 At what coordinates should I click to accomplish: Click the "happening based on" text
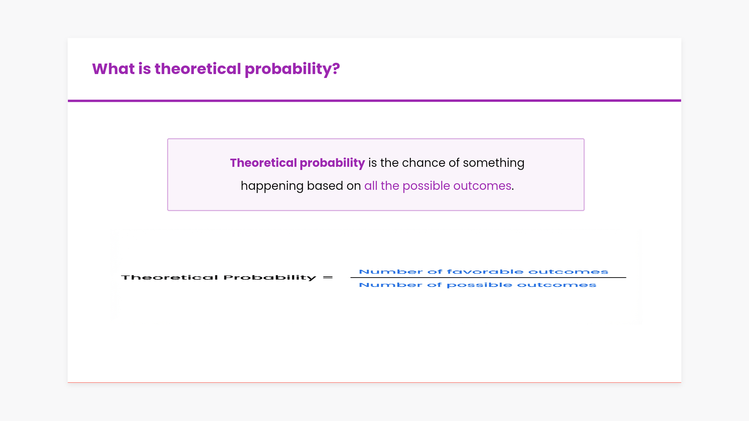[x=301, y=186]
